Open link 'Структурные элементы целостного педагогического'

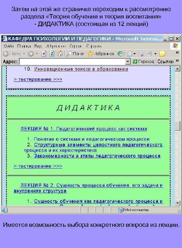tap(98, 145)
